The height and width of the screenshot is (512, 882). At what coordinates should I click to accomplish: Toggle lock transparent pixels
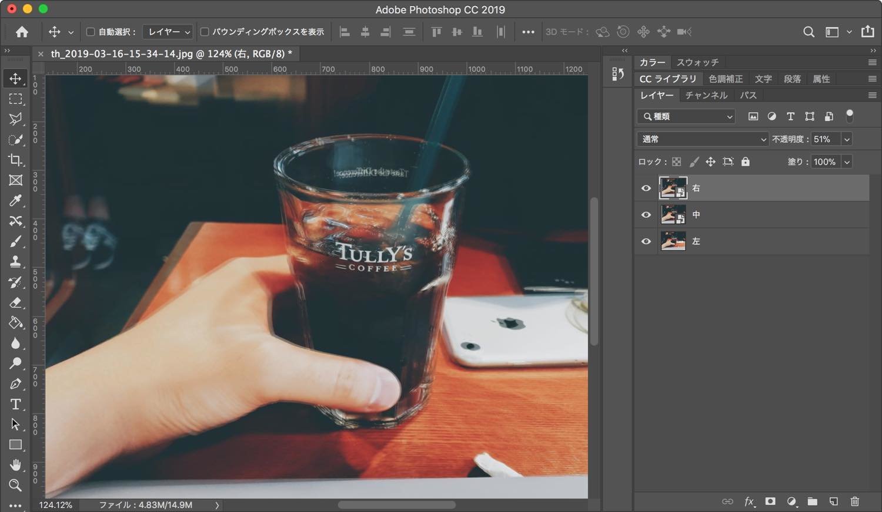click(677, 161)
